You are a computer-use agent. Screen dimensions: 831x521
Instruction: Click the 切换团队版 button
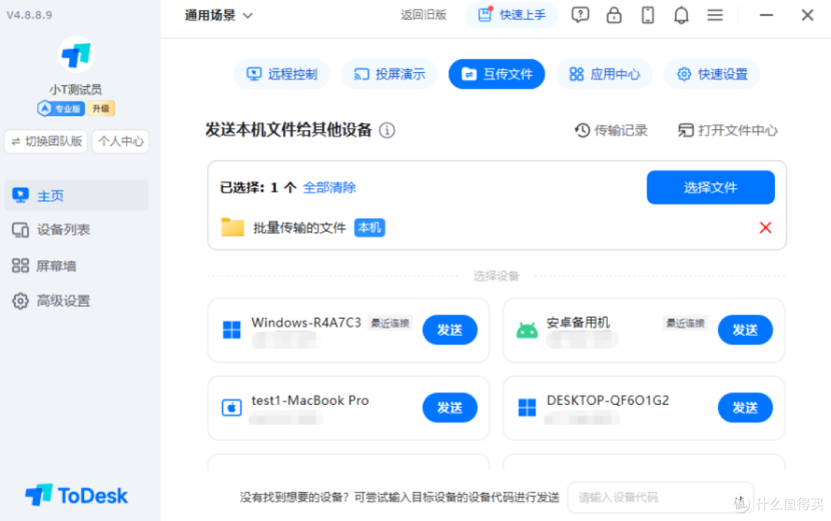point(46,142)
